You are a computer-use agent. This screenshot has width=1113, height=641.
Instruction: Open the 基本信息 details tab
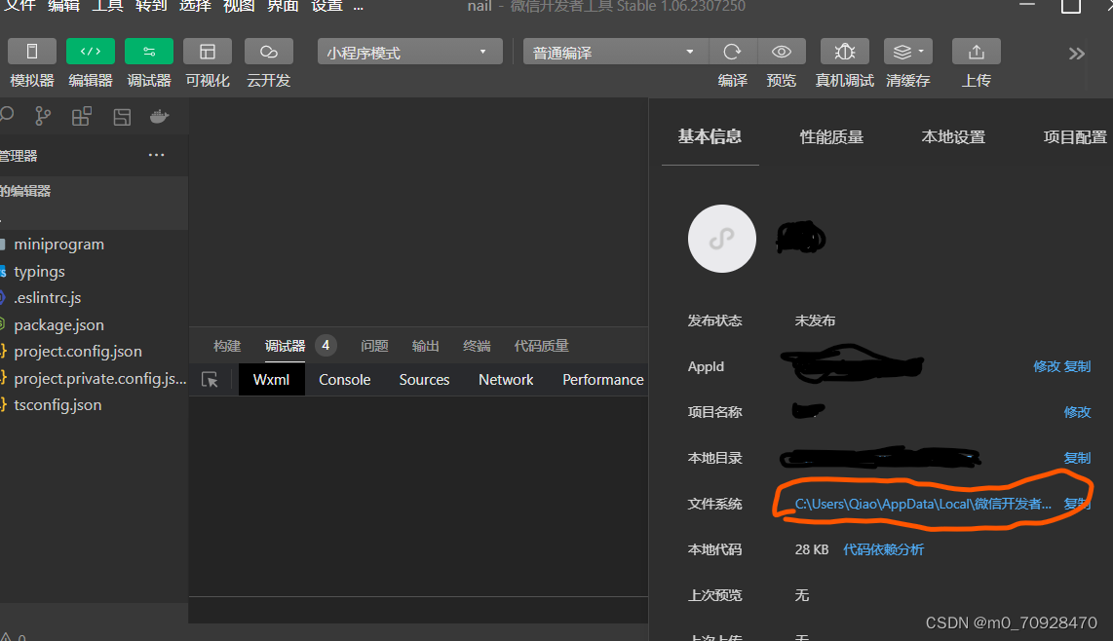710,136
